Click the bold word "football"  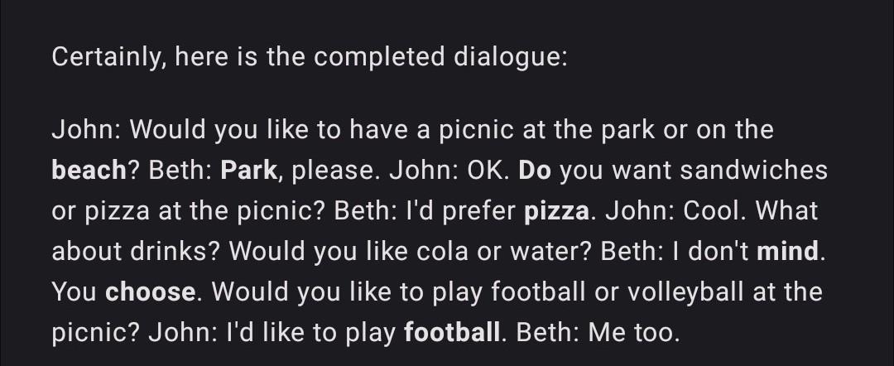(x=452, y=332)
